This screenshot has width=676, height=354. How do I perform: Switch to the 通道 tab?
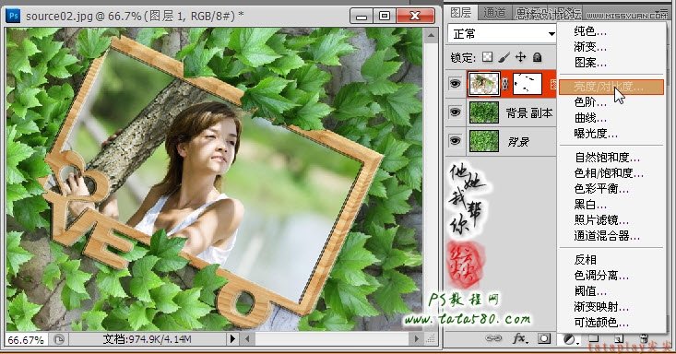(x=494, y=13)
